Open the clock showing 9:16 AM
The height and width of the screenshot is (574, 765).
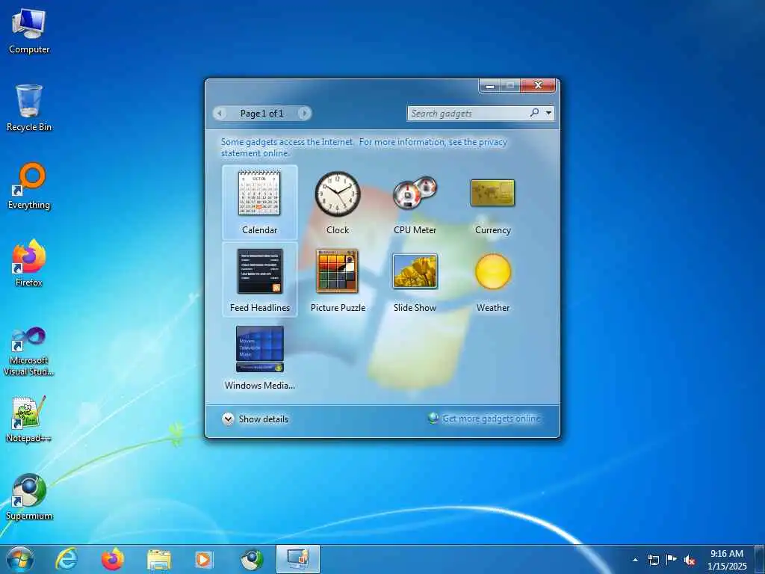point(727,560)
